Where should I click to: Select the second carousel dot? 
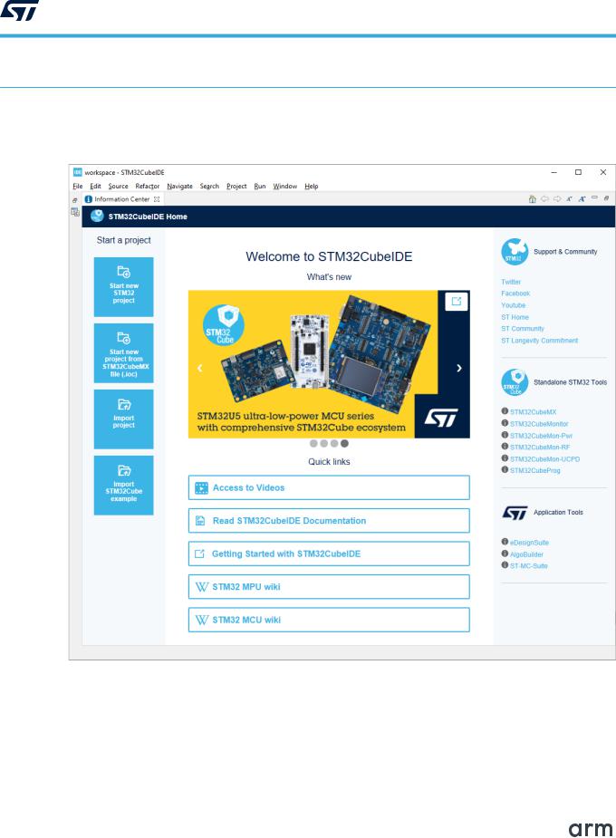323,444
